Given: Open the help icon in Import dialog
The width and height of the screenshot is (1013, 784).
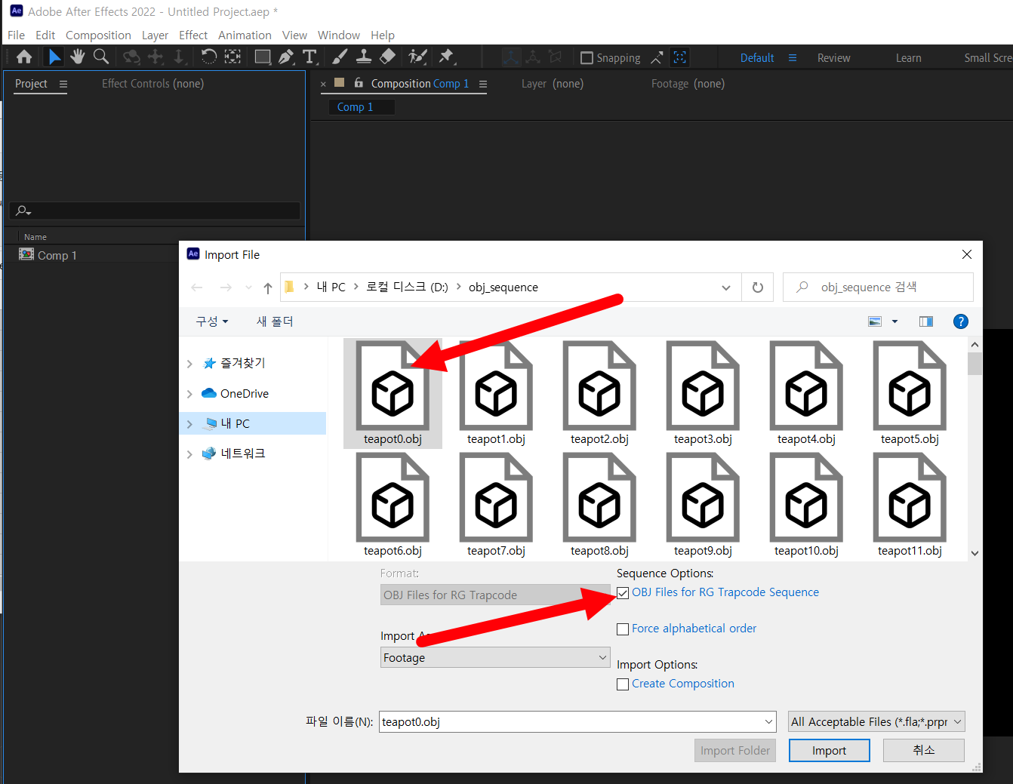Looking at the screenshot, I should [x=961, y=321].
